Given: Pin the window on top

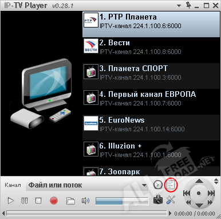Looking at the screenshot, I should (188, 5).
